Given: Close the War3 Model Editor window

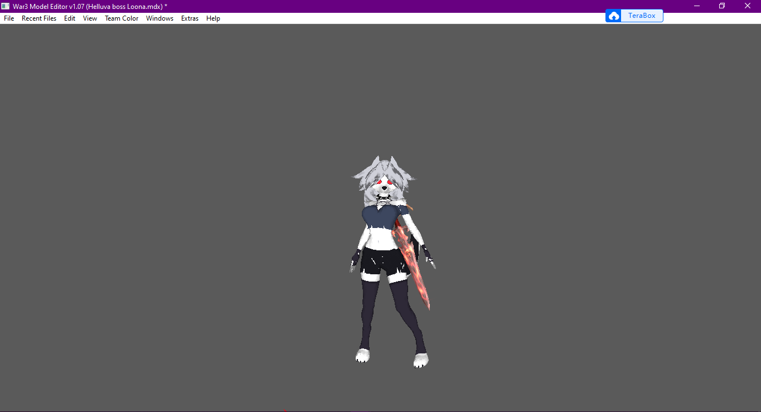Looking at the screenshot, I should pyautogui.click(x=748, y=6).
